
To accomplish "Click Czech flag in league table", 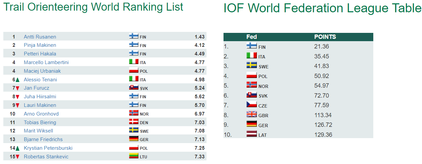I will (251, 104).
